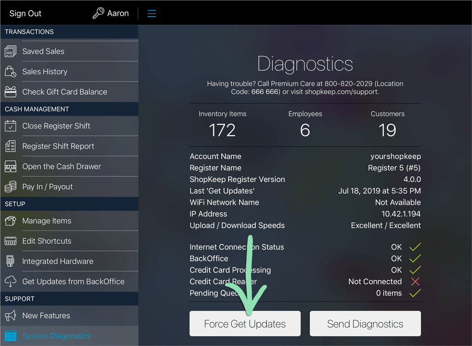Click the New Features megaphone icon
This screenshot has height=346, width=472.
click(x=11, y=316)
